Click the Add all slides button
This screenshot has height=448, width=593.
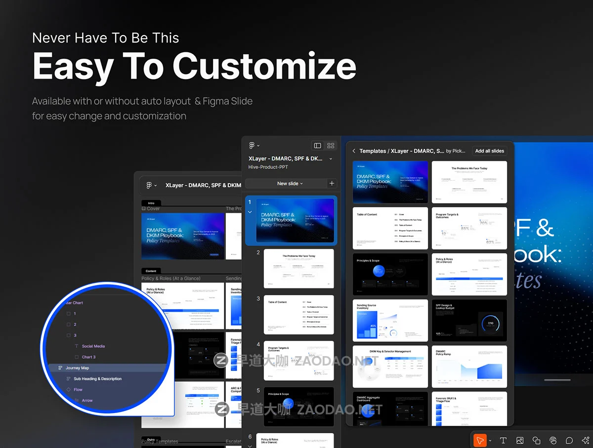pos(490,151)
